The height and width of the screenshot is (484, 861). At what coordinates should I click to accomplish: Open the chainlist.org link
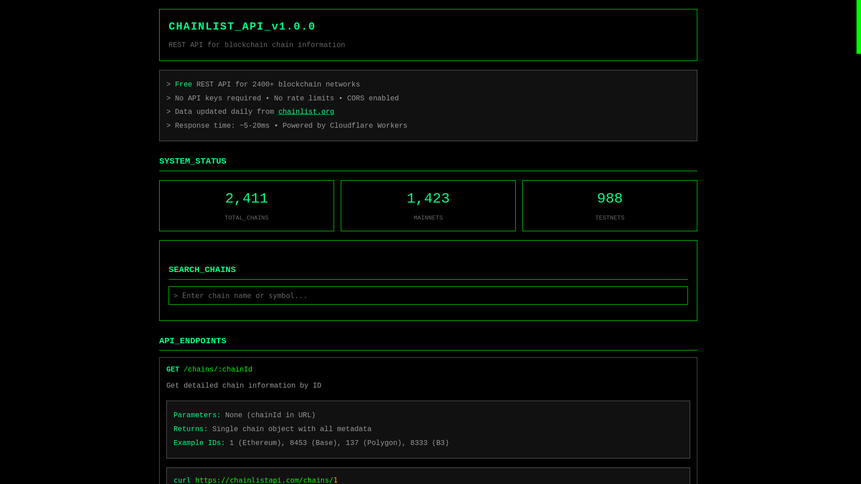pos(306,112)
